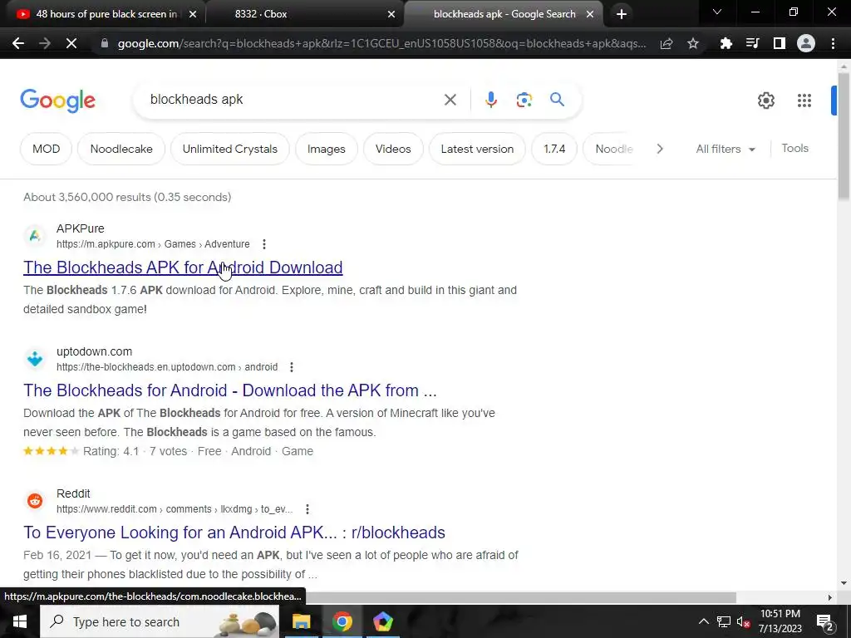
Task: Open Google quick settings gear
Action: pyautogui.click(x=765, y=101)
